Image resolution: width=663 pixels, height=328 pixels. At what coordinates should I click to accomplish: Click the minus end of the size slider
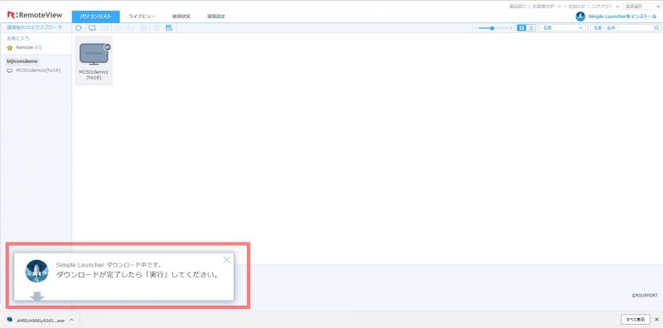click(476, 28)
